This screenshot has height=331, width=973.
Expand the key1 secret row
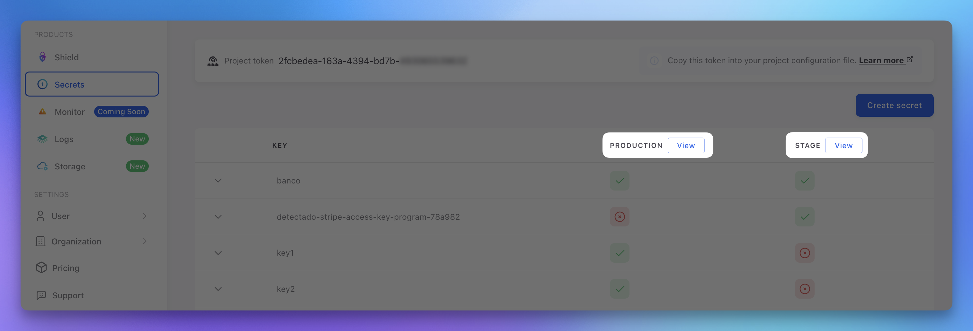pyautogui.click(x=218, y=253)
